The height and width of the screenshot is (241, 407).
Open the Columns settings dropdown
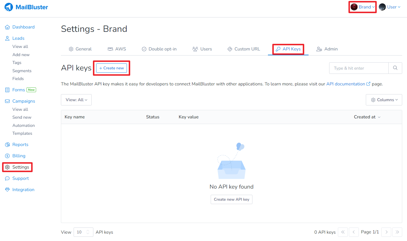pyautogui.click(x=384, y=100)
